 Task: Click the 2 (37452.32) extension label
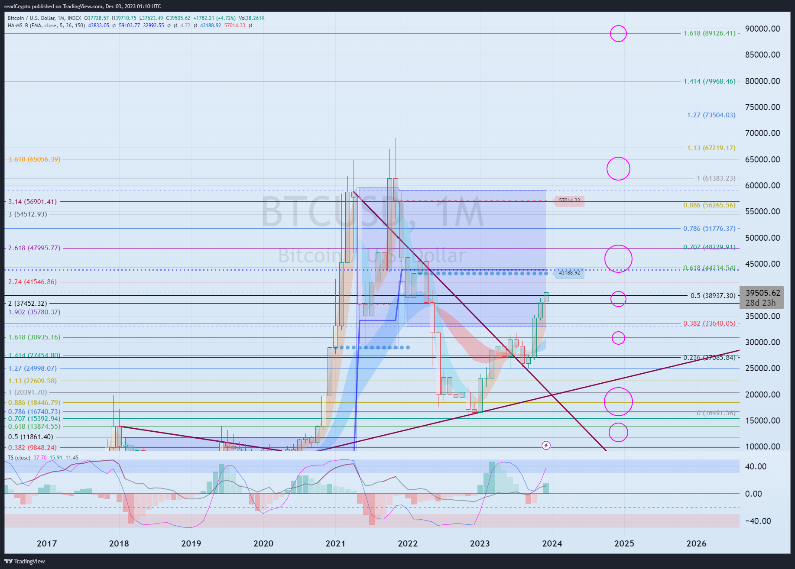point(28,303)
